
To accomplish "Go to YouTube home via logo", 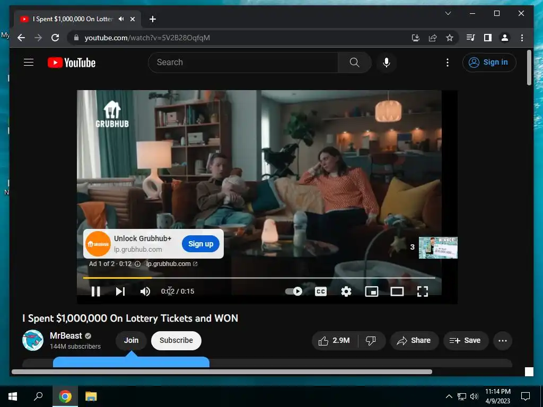I will (x=72, y=63).
